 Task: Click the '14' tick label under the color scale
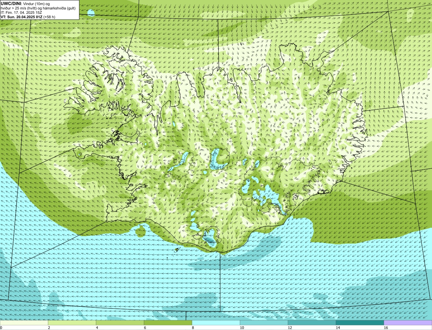pos(337,328)
